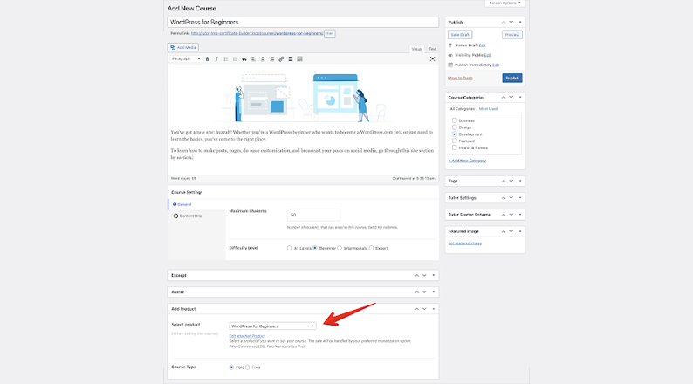Move Course Categories panel down

point(511,97)
